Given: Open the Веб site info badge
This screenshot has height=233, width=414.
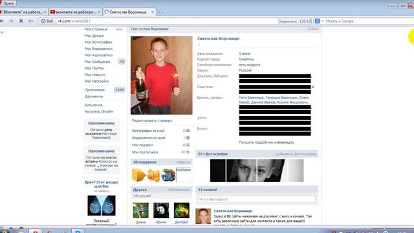Looking at the screenshot, I should coord(47,21).
